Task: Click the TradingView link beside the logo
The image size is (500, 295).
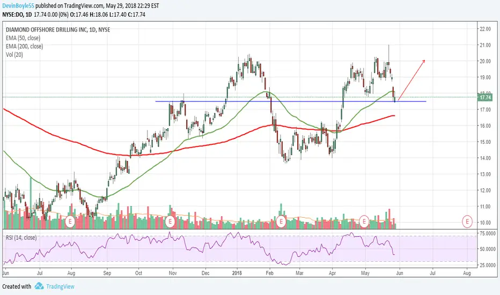Action: [x=60, y=286]
